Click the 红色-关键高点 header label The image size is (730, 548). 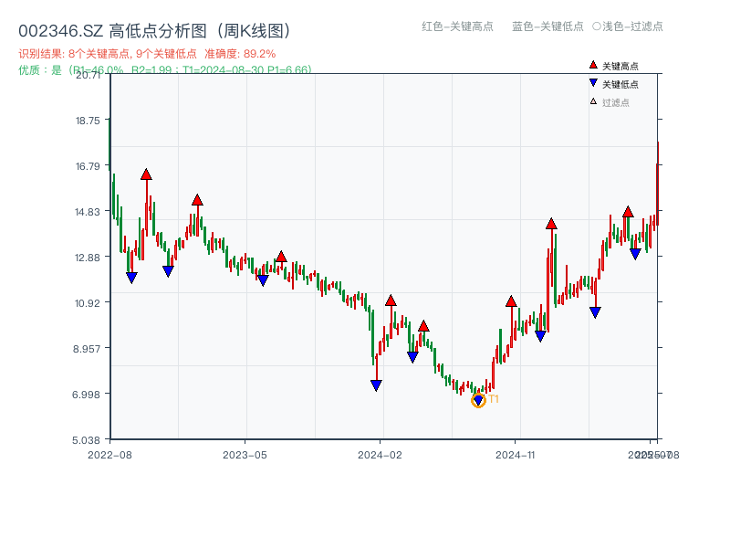click(x=457, y=26)
